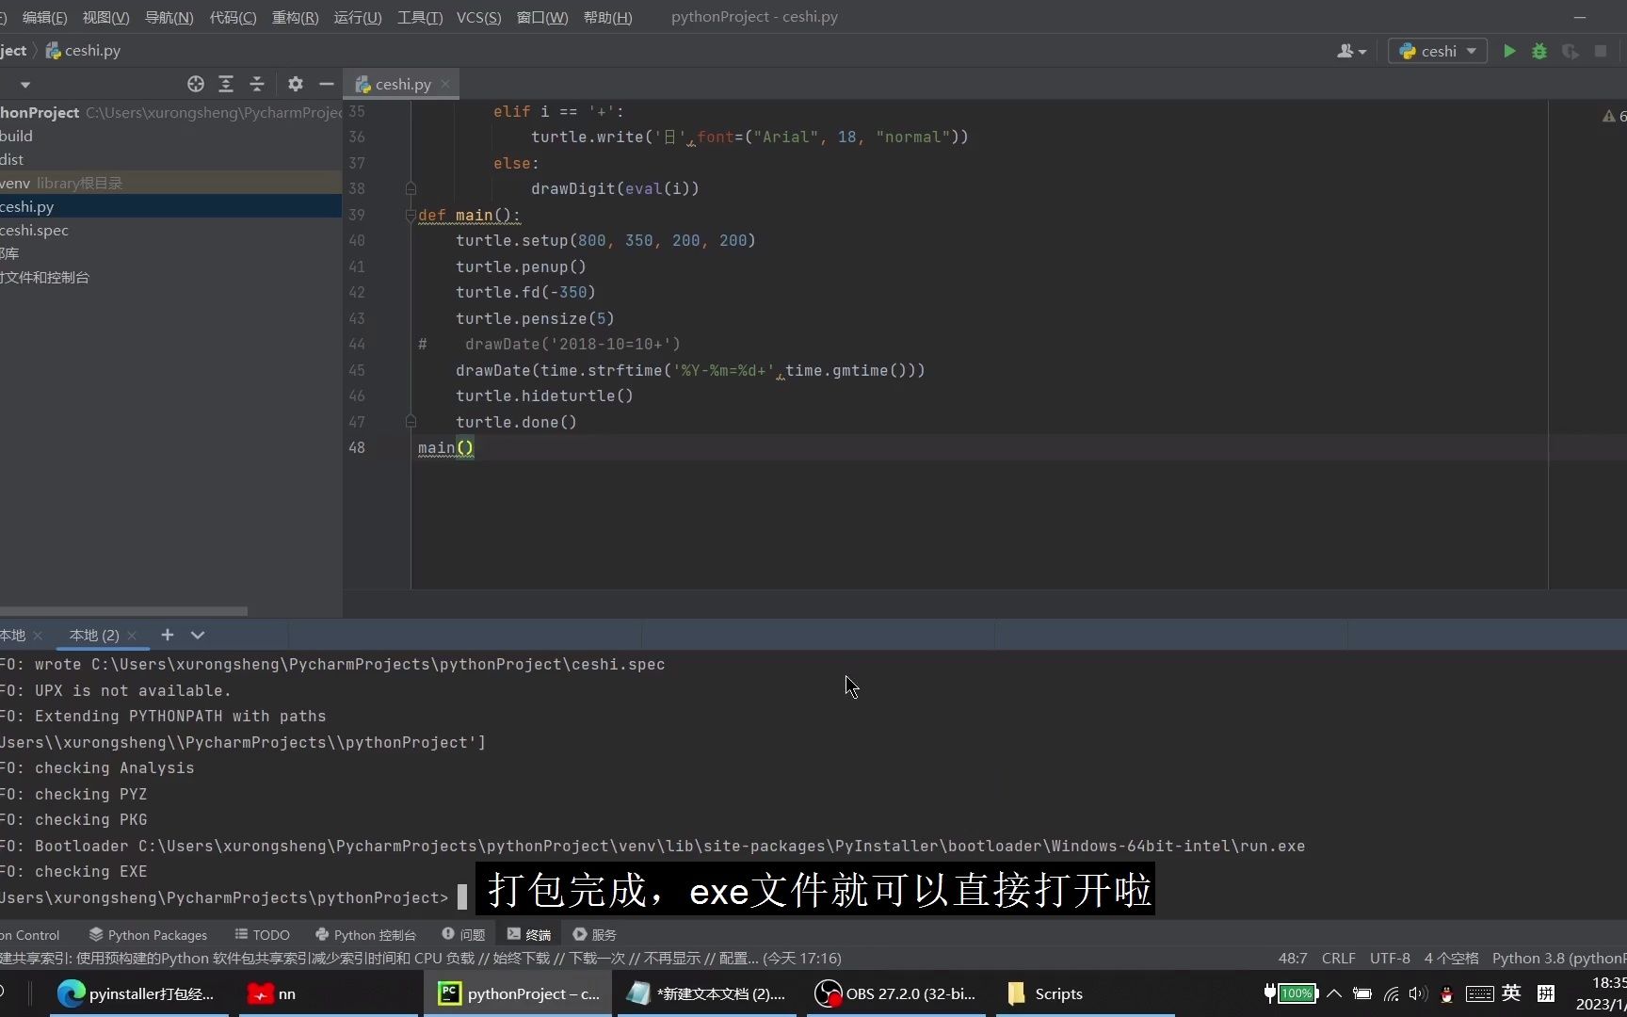Hide the project tool window with the minus icon
This screenshot has height=1017, width=1627.
click(325, 84)
